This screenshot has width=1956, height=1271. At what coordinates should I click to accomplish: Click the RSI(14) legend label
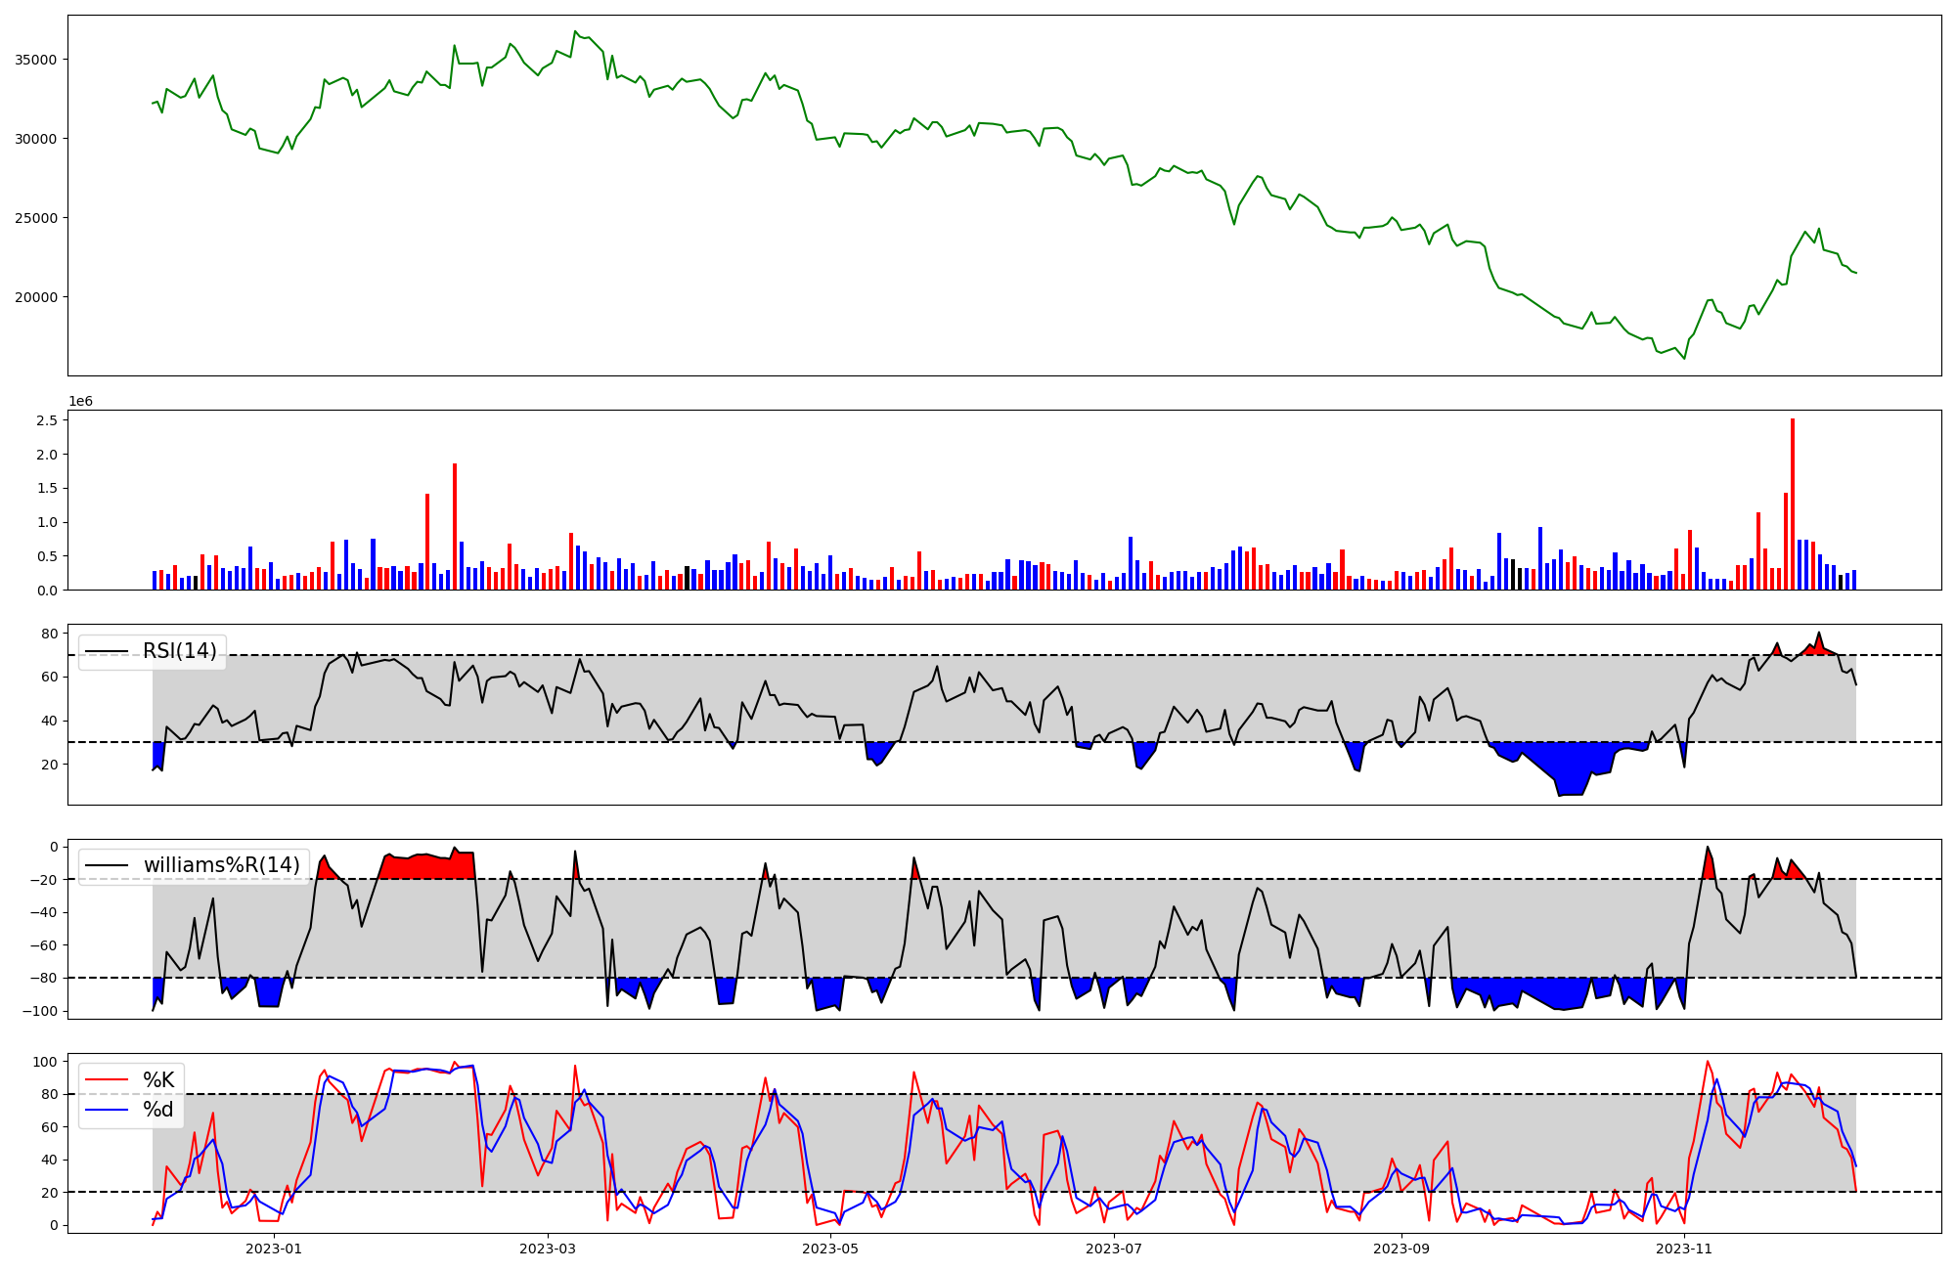pos(180,651)
